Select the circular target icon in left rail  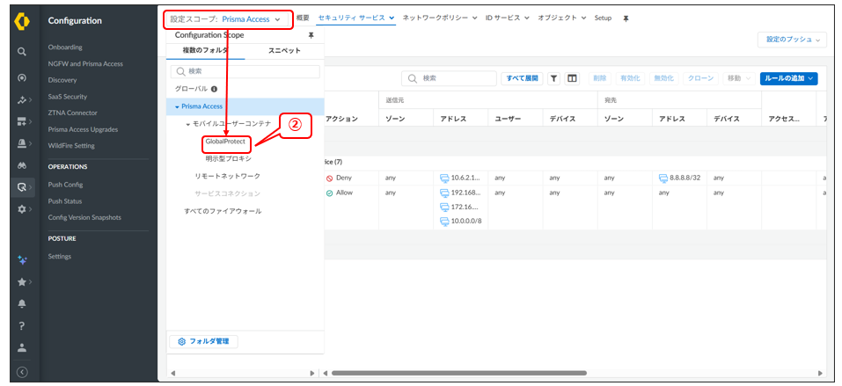(22, 78)
